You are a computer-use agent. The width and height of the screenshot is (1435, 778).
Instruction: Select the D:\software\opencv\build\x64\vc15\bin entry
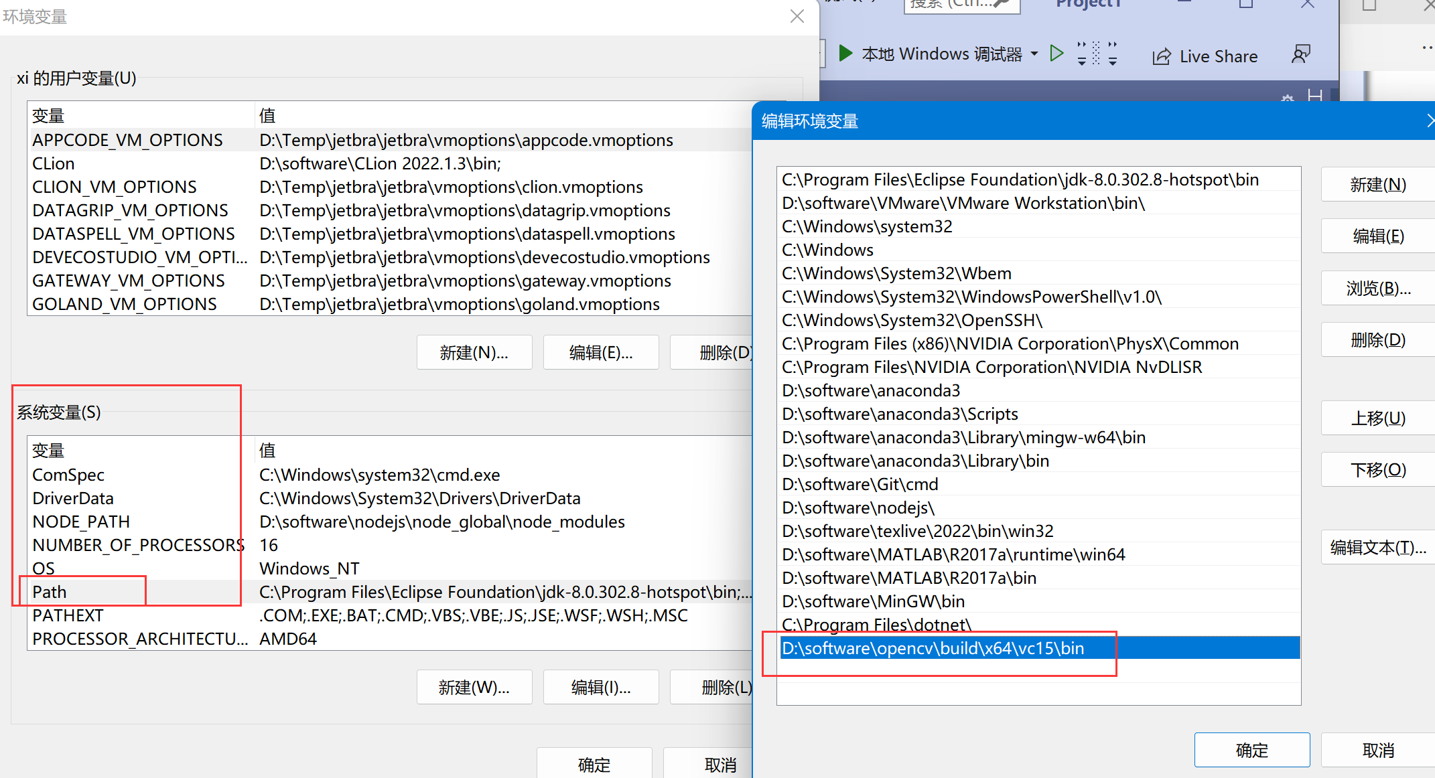tap(933, 648)
